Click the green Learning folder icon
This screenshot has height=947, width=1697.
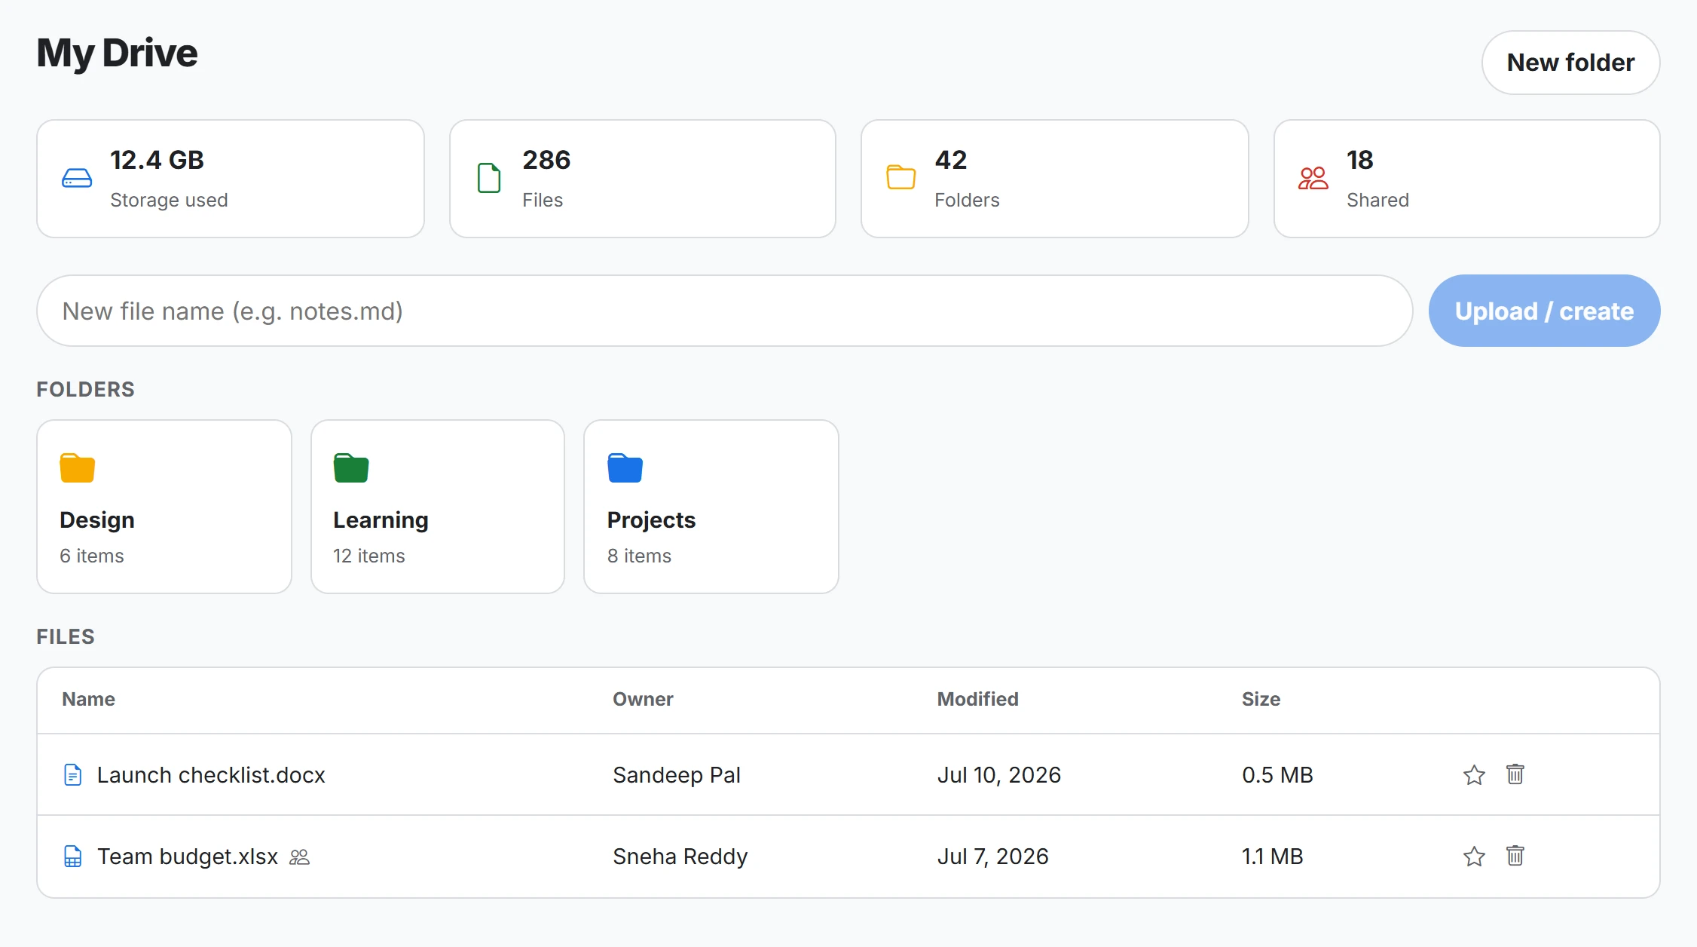click(x=350, y=467)
